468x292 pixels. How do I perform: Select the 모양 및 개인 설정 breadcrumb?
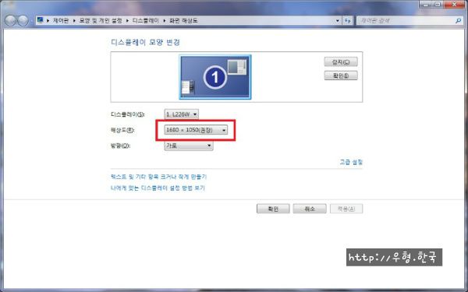coord(101,20)
